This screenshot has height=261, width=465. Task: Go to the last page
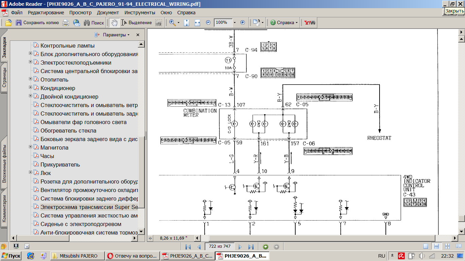click(x=251, y=247)
